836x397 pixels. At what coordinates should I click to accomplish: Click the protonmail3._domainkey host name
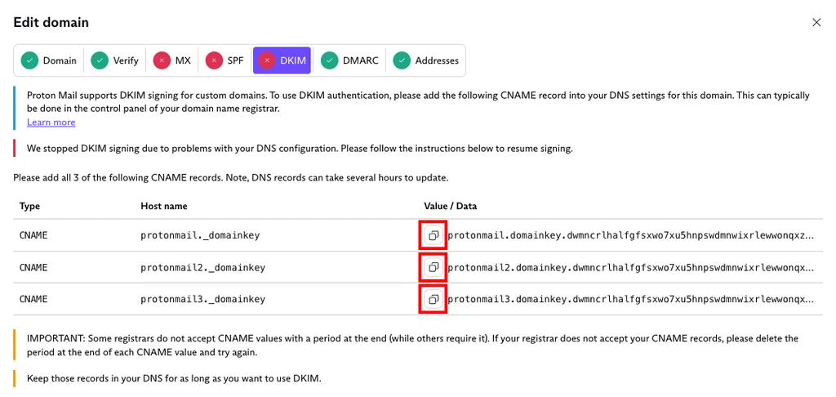tap(202, 299)
